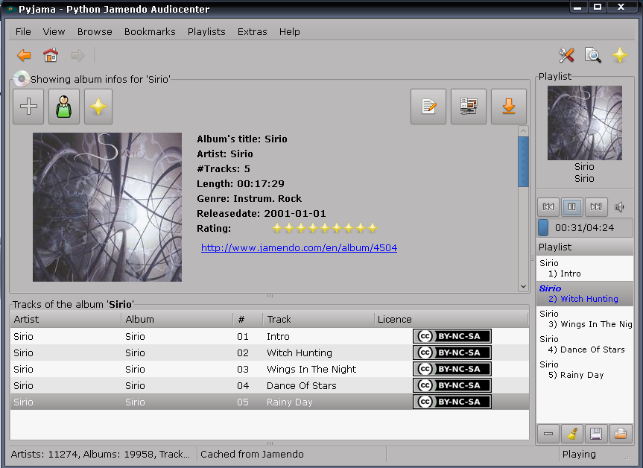Bookmark album with the star button

click(98, 107)
